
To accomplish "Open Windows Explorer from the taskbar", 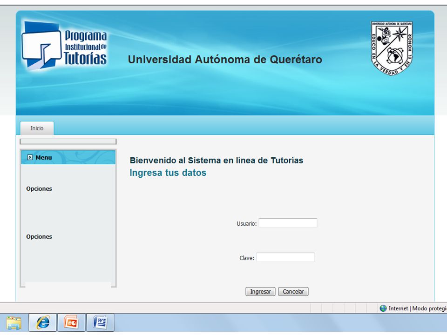I will (x=14, y=323).
